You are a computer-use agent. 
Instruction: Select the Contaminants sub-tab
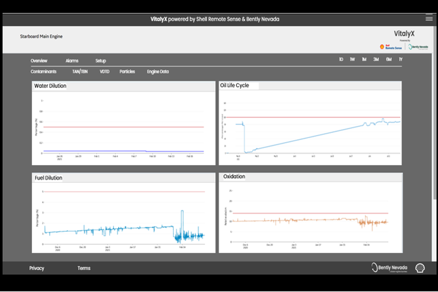pos(44,71)
